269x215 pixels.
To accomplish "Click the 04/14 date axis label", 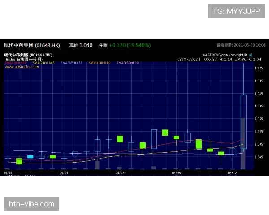I will [x=8, y=172].
